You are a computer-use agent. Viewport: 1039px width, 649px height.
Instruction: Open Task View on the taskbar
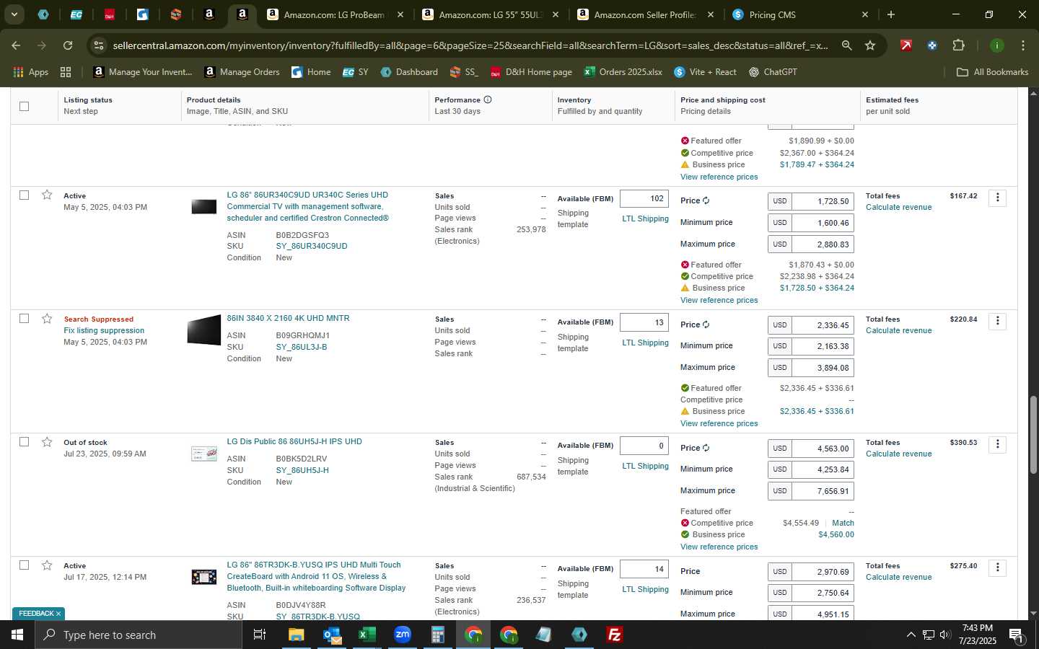pos(259,635)
